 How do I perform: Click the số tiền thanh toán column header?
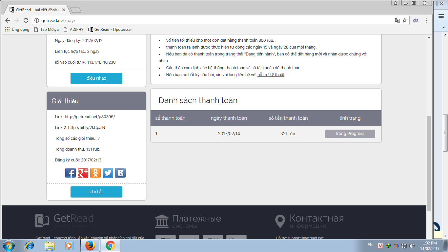(288, 118)
